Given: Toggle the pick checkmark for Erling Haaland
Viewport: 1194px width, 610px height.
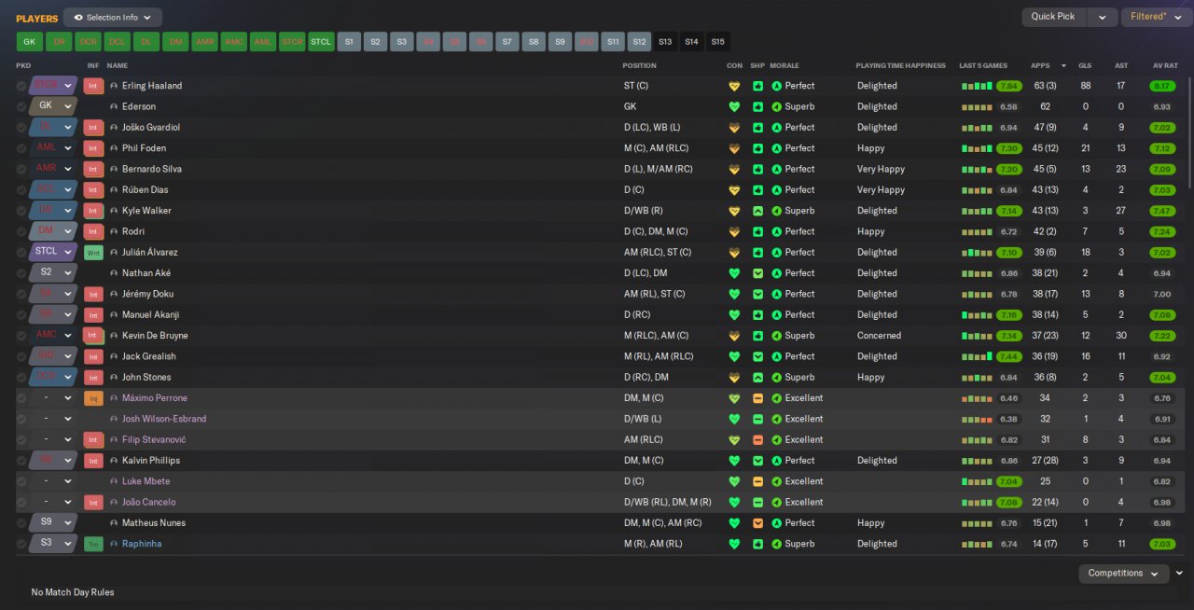Looking at the screenshot, I should pyautogui.click(x=21, y=86).
